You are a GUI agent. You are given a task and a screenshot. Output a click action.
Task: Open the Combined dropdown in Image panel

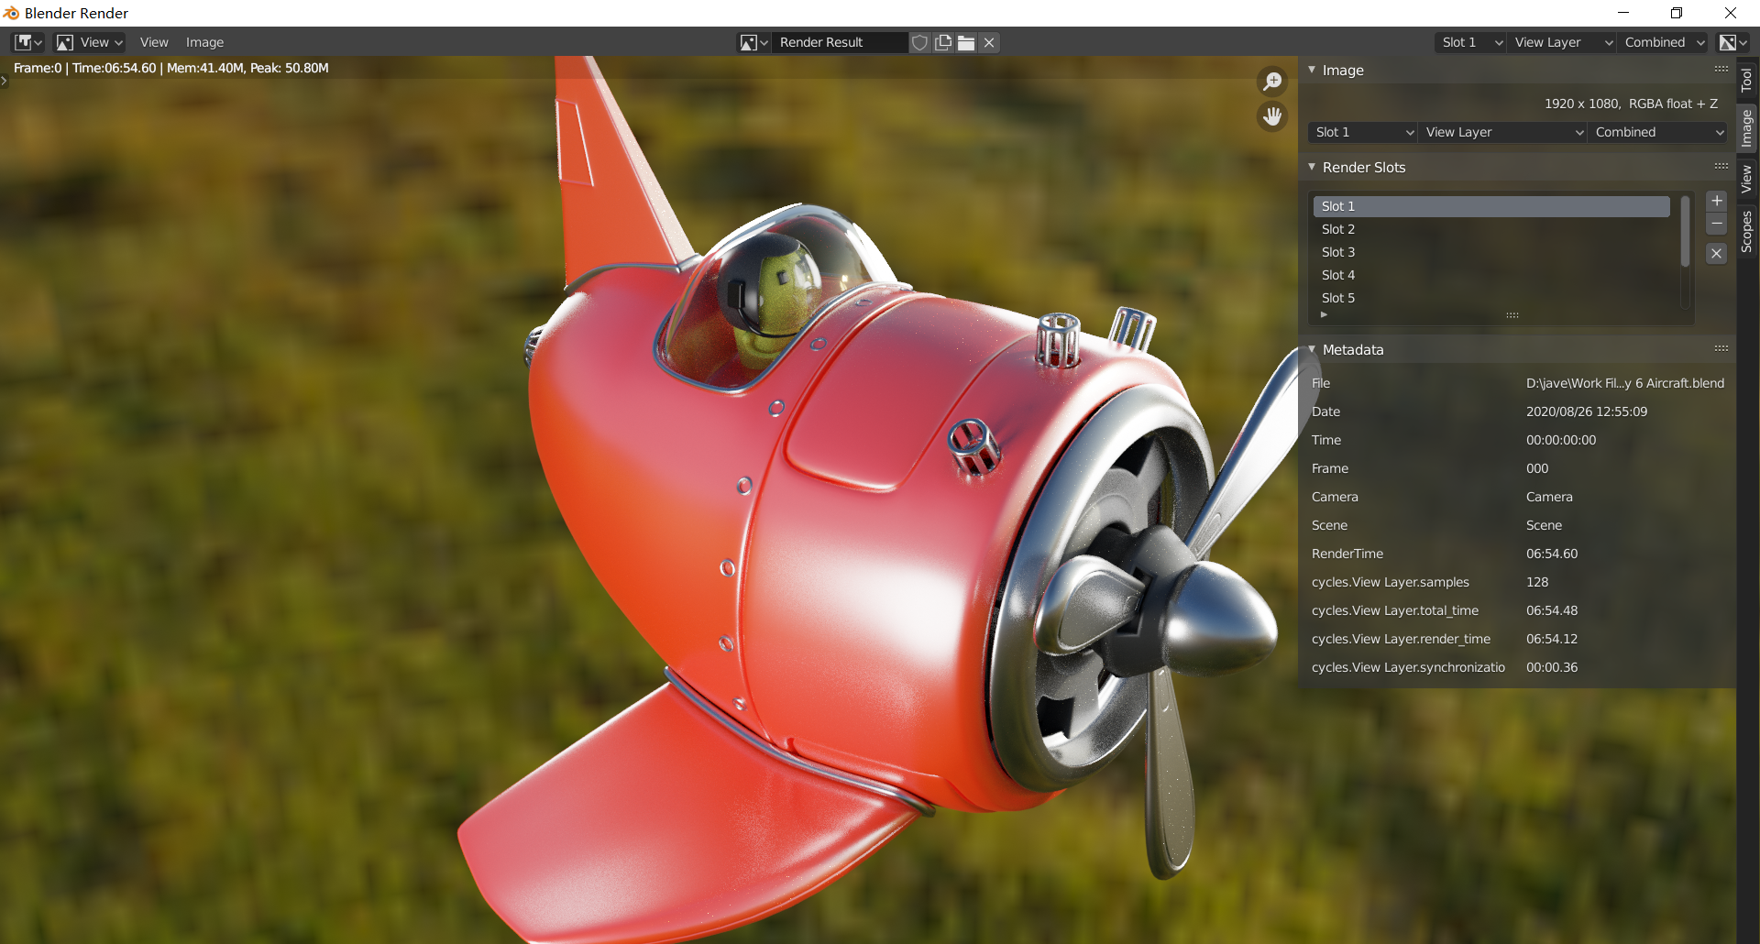pyautogui.click(x=1658, y=132)
